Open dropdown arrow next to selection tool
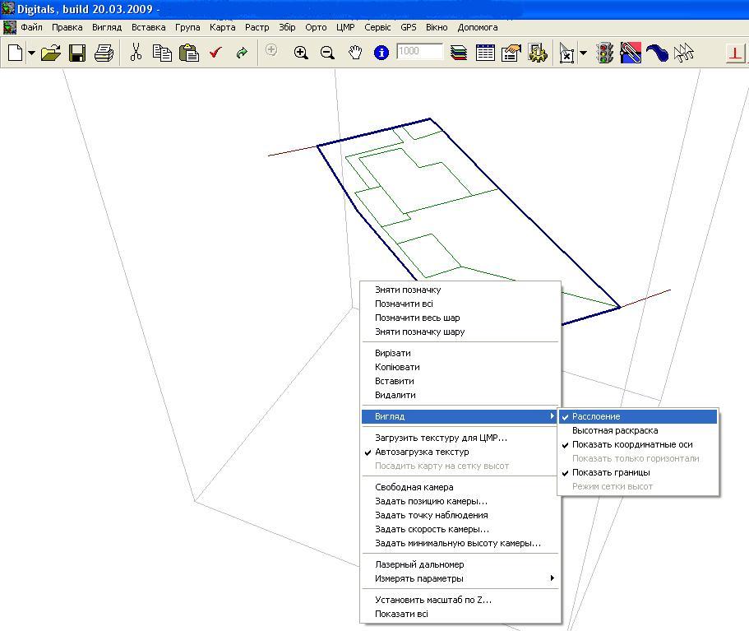The image size is (749, 631). [583, 53]
